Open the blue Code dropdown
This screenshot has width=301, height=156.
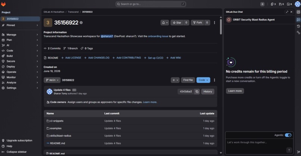click(x=203, y=80)
